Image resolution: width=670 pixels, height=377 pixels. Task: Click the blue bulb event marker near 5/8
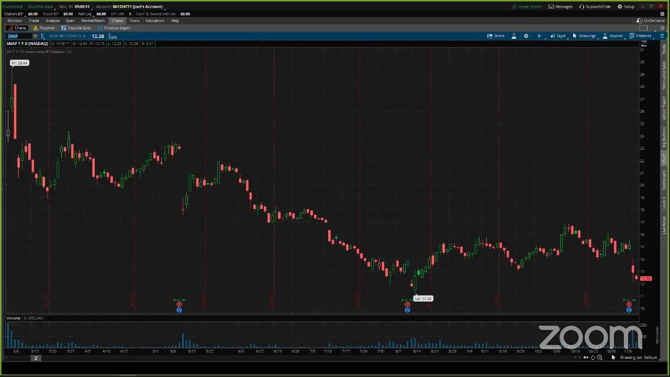[179, 310]
